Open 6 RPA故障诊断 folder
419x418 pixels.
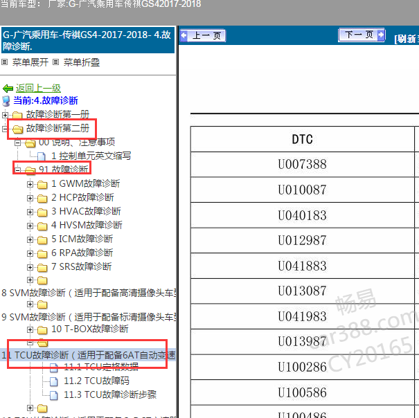point(82,253)
